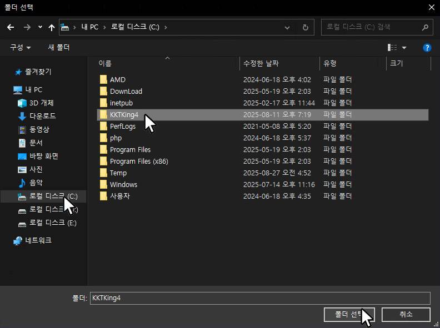The height and width of the screenshot is (328, 440).
Task: Select Local Disk (E:) in sidebar
Action: click(x=53, y=223)
